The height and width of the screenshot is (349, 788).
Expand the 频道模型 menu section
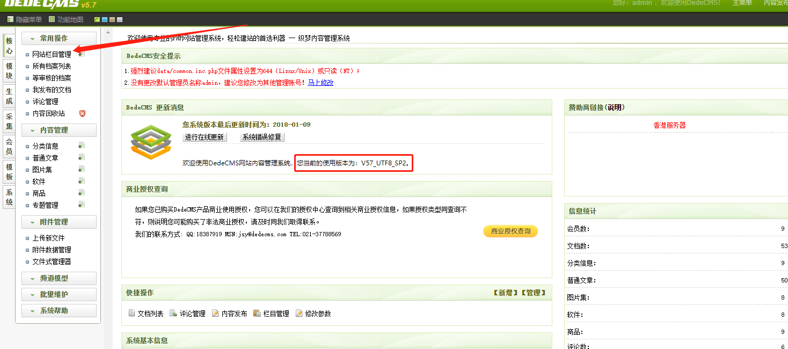59,279
